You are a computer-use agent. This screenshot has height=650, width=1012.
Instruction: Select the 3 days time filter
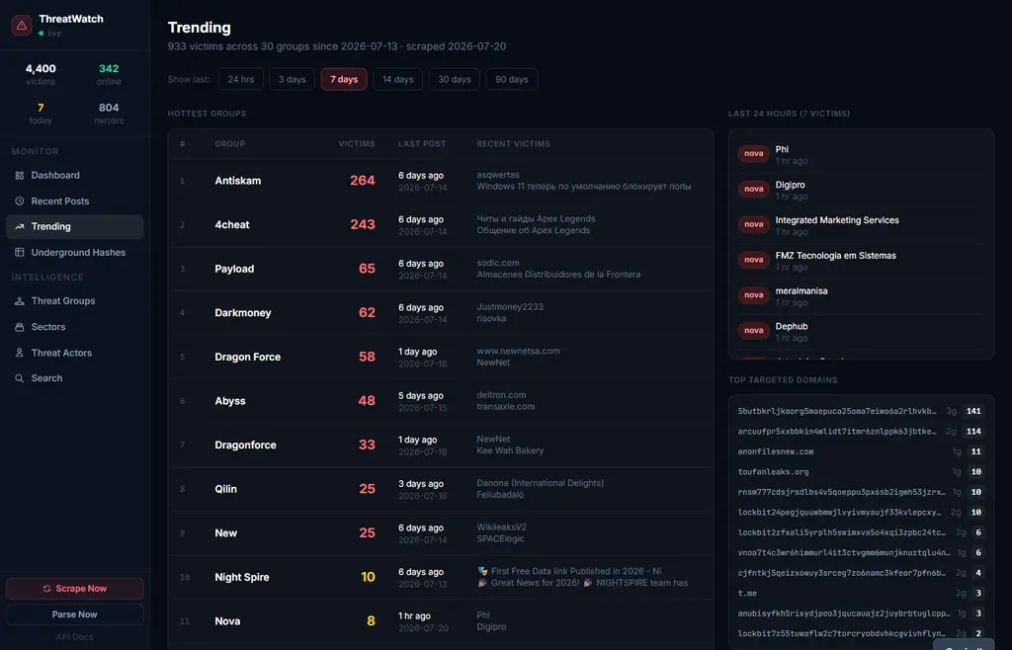293,79
